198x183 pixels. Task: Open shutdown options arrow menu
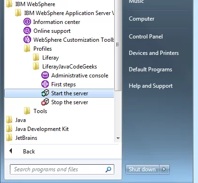pyautogui.click(x=164, y=169)
